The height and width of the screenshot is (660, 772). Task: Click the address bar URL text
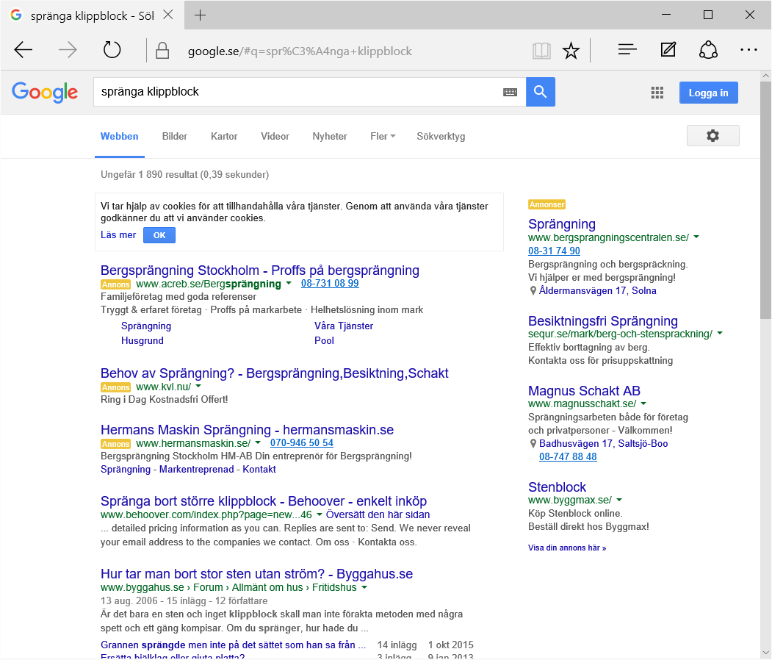300,51
